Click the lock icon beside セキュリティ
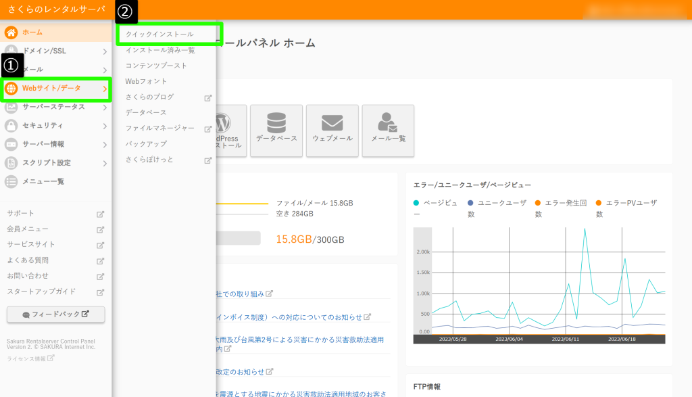692x397 pixels. pyautogui.click(x=11, y=125)
